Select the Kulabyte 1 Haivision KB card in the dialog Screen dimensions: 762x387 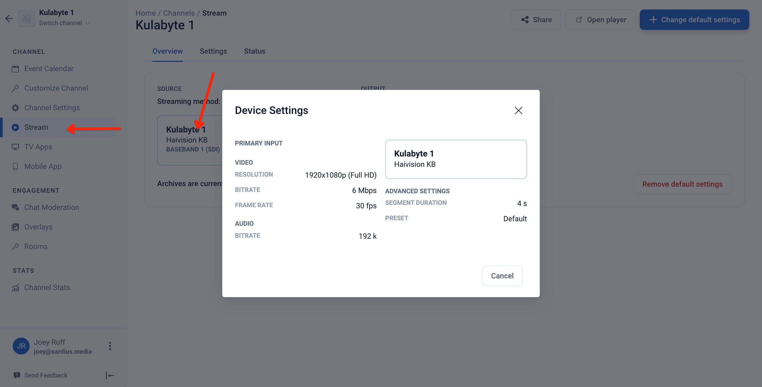(x=456, y=159)
